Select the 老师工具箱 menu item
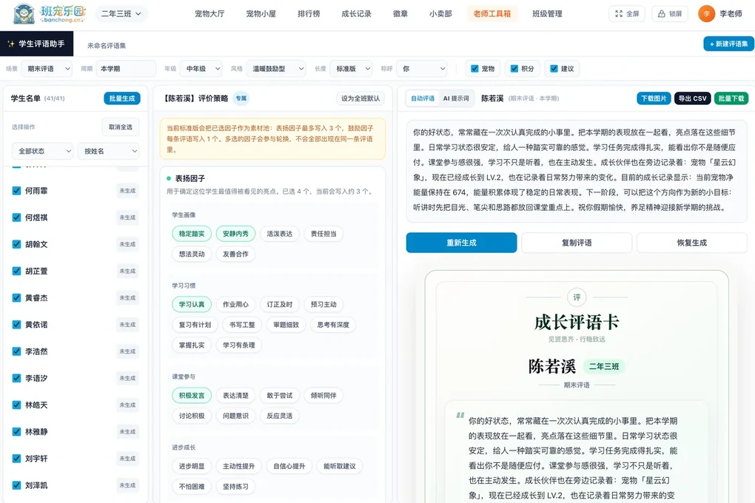The image size is (755, 503). (x=492, y=14)
